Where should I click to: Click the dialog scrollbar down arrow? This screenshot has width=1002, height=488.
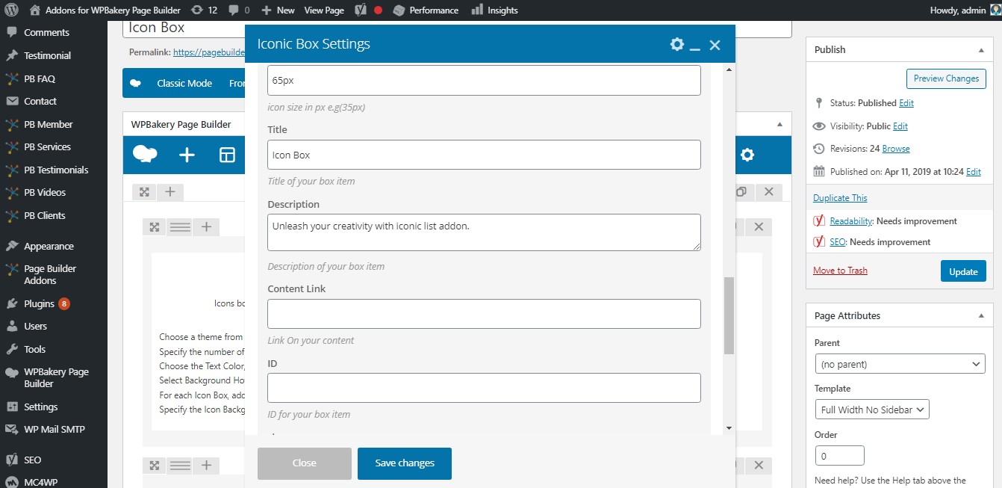click(x=729, y=428)
